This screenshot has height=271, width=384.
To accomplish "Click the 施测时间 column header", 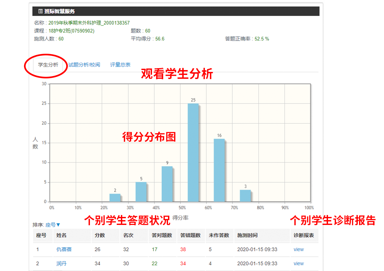I will click(x=247, y=235).
